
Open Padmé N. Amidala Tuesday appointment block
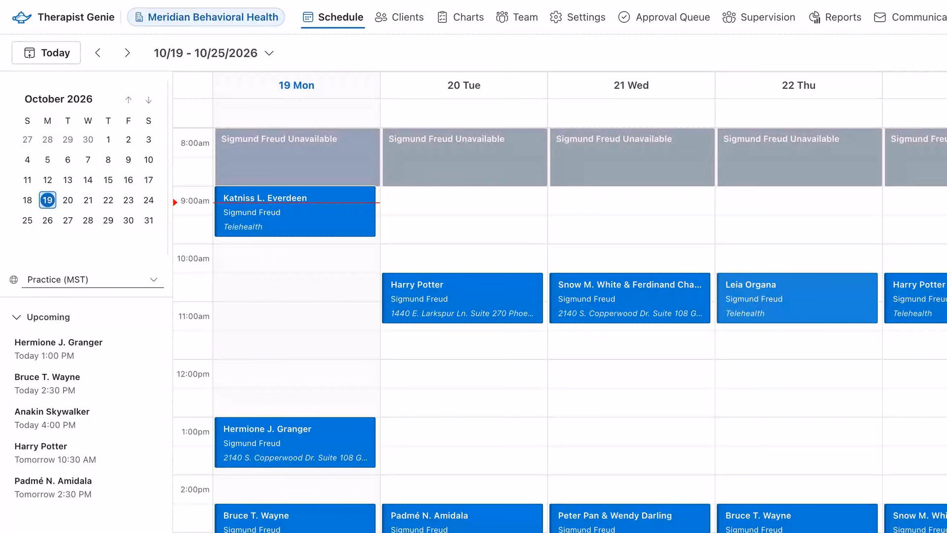pyautogui.click(x=462, y=518)
